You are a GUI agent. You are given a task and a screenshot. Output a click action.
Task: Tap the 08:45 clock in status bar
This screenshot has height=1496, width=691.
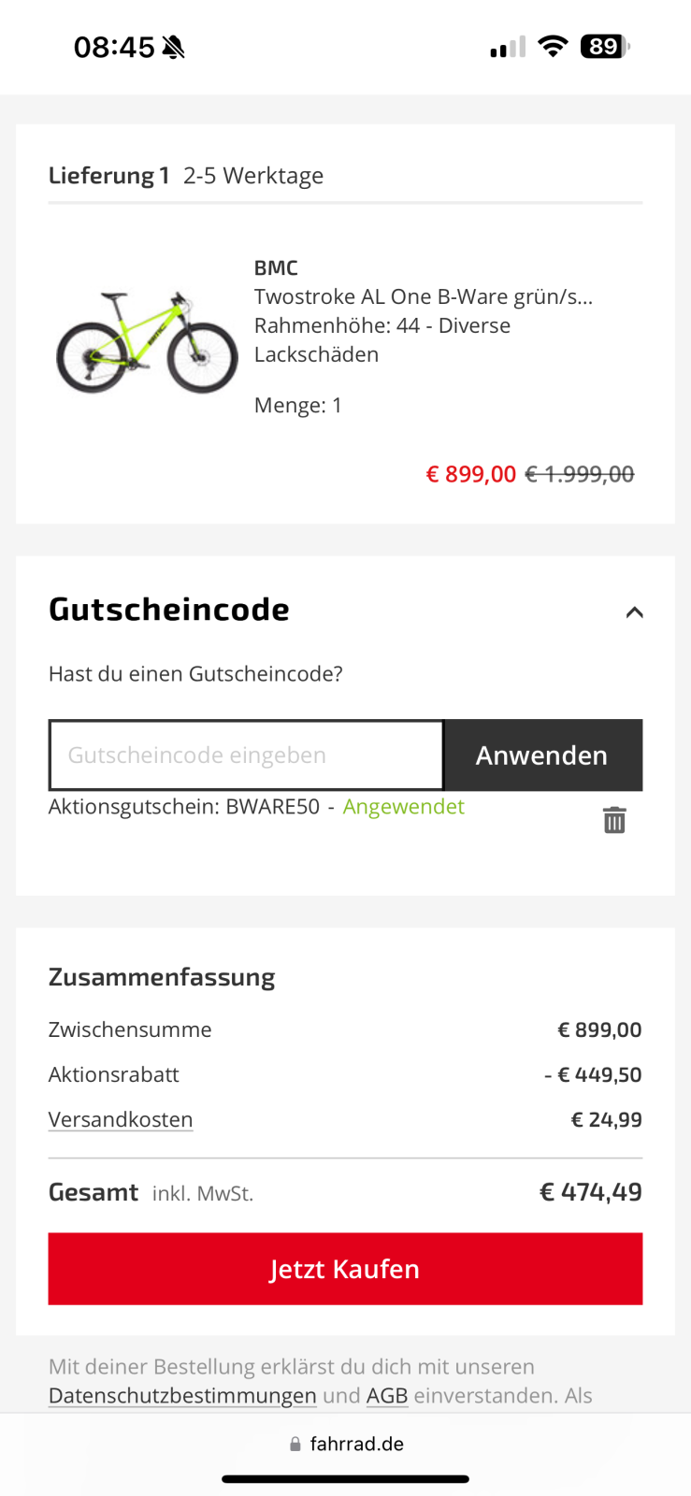[x=114, y=47]
